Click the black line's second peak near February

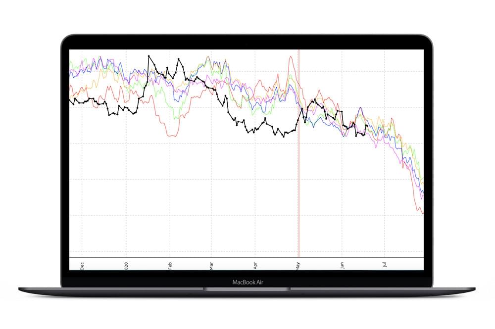tap(179, 59)
